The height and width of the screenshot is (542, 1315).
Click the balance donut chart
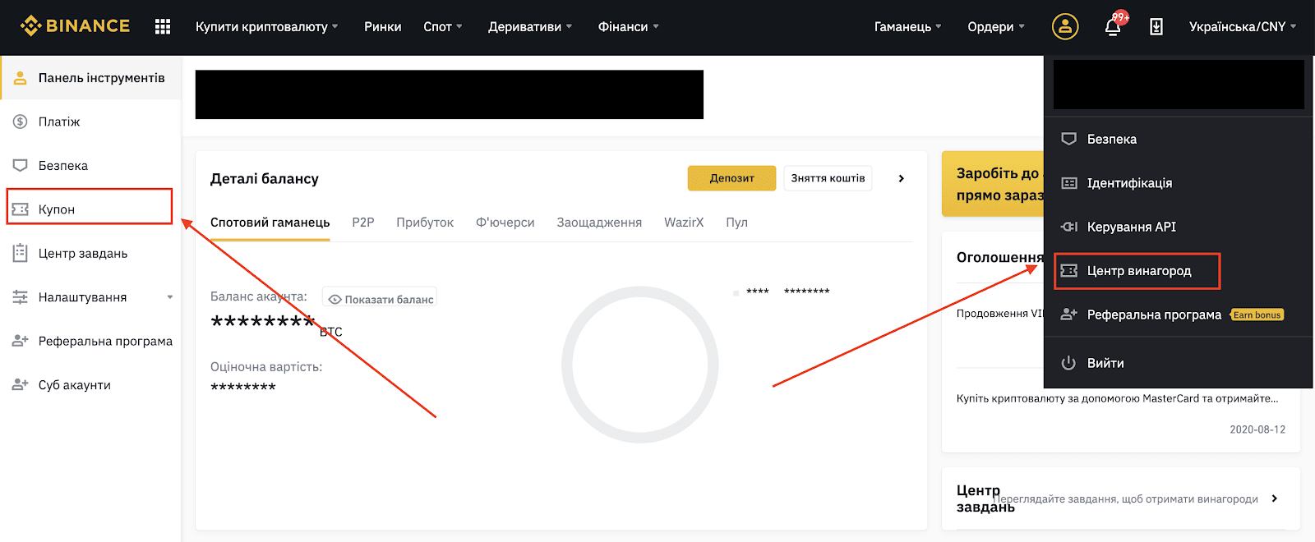(x=640, y=365)
